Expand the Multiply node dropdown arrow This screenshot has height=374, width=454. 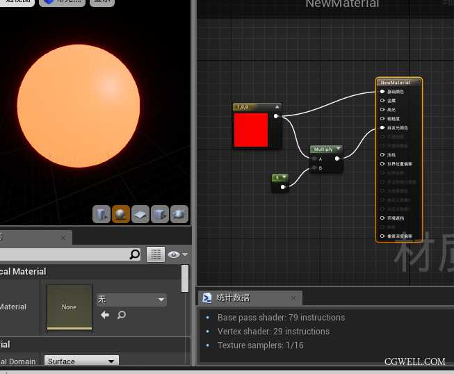pos(338,149)
